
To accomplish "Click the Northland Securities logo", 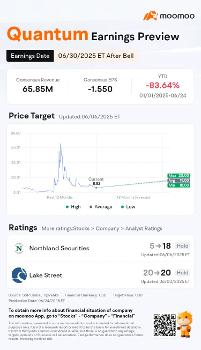I will [19, 248].
